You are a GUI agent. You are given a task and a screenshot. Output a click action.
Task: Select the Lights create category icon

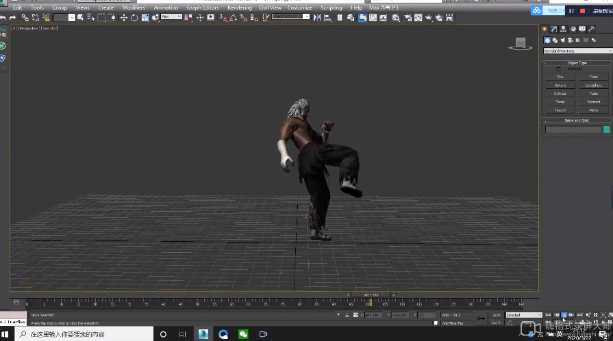563,40
